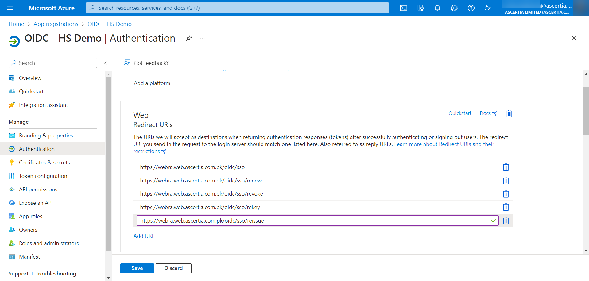
Task: Open portal settings gear
Action: click(454, 8)
